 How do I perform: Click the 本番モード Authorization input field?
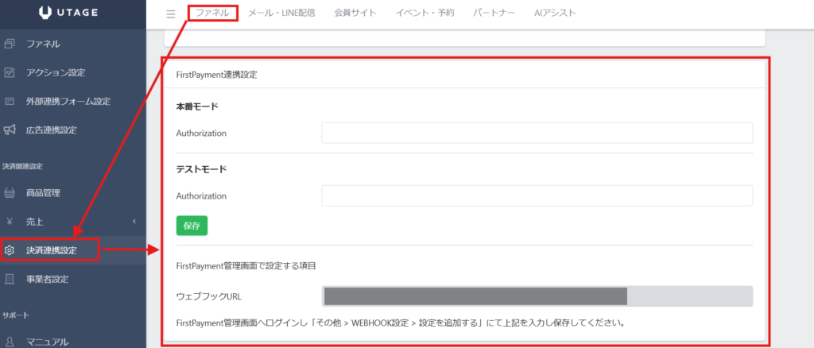click(x=537, y=133)
